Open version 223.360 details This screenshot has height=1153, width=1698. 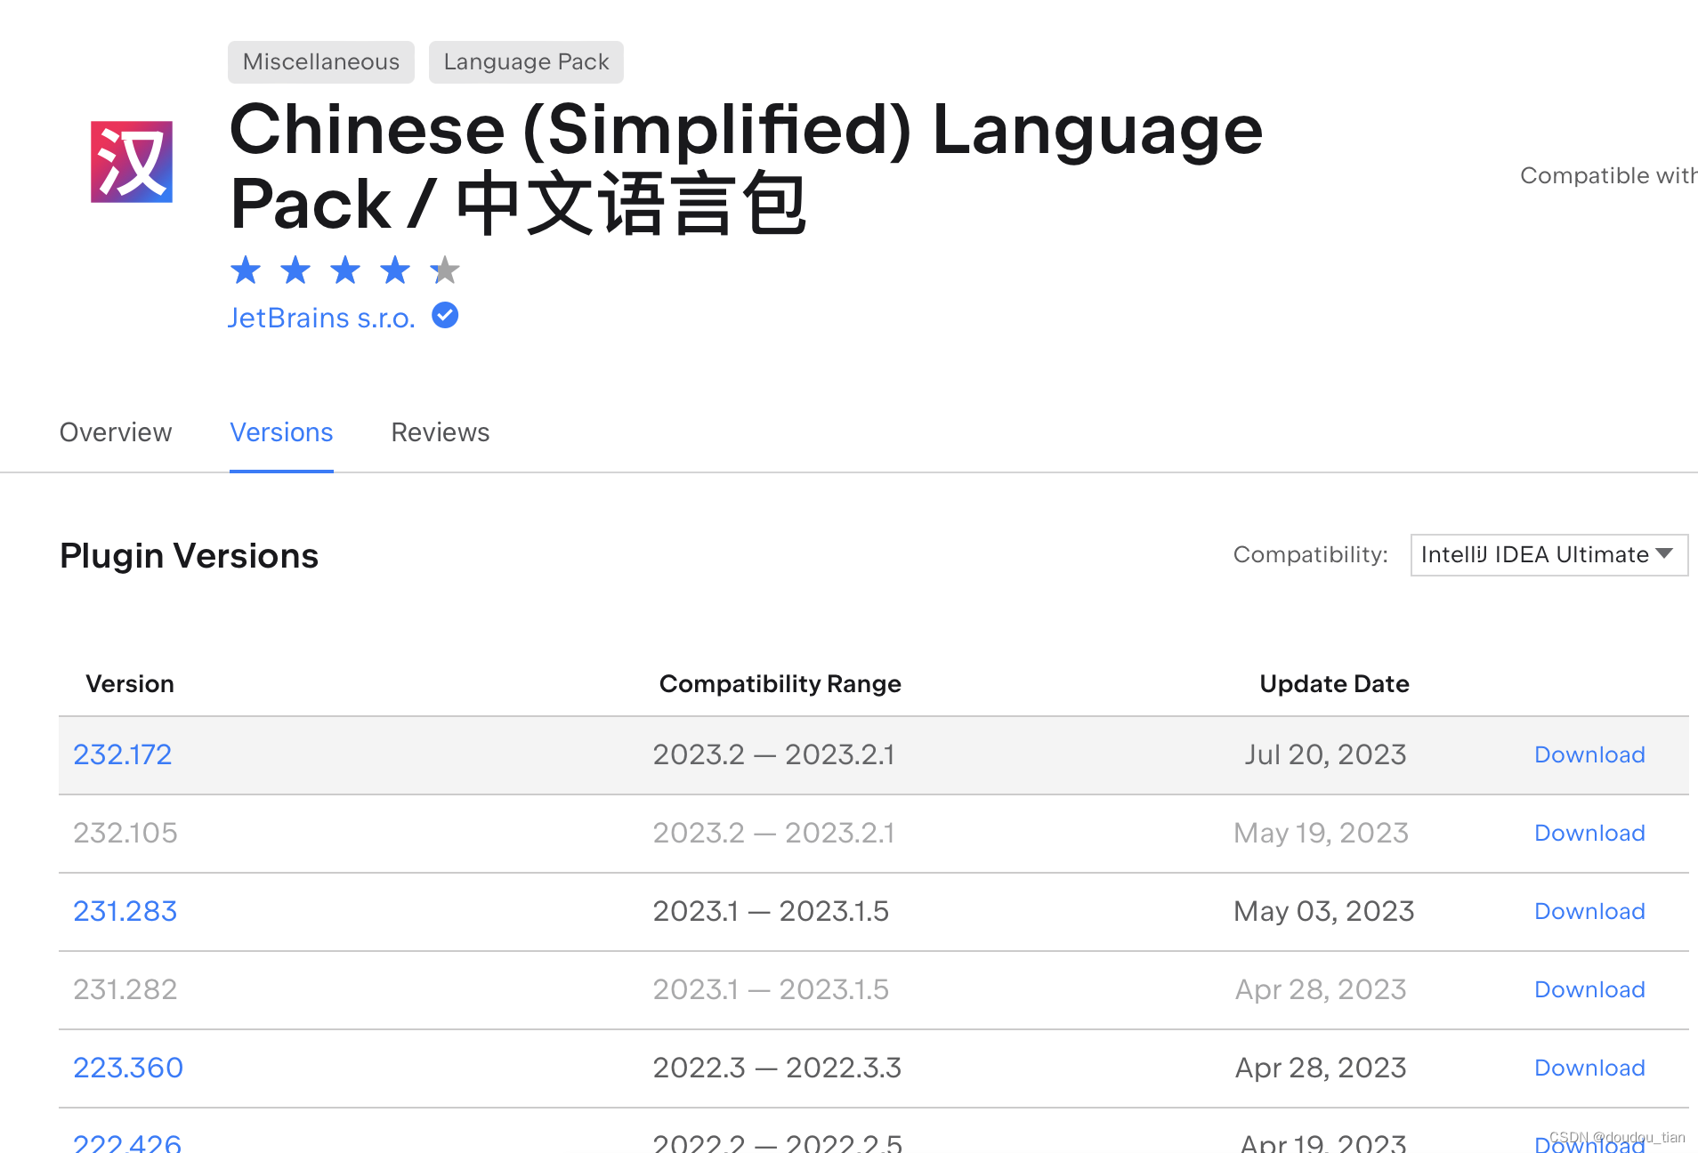pyautogui.click(x=128, y=1068)
